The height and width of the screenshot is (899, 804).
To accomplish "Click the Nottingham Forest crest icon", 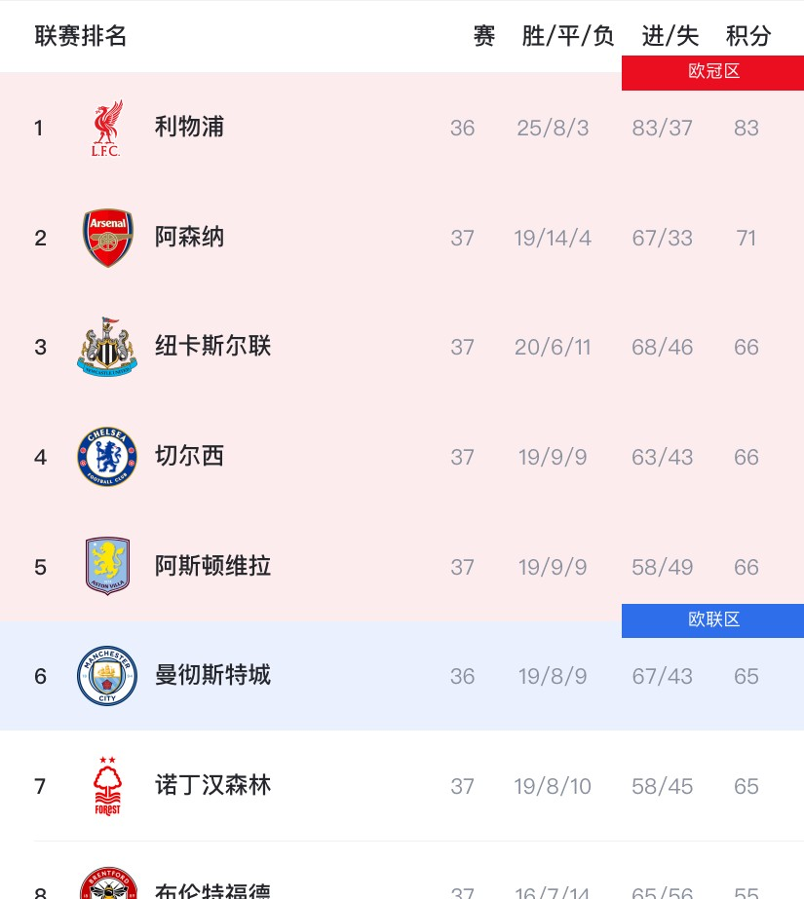I will pos(107,785).
